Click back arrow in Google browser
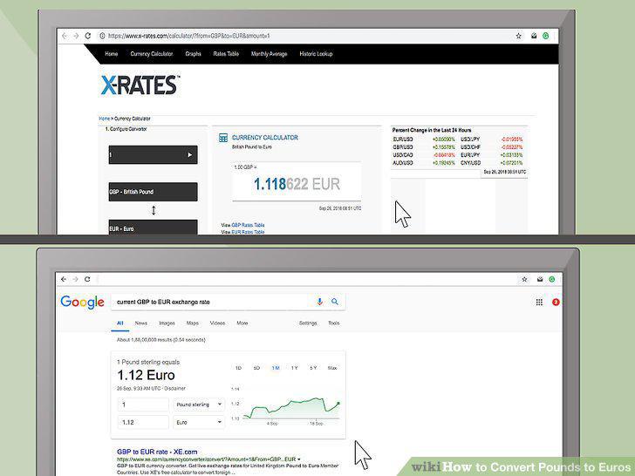The width and height of the screenshot is (635, 476). tap(64, 279)
